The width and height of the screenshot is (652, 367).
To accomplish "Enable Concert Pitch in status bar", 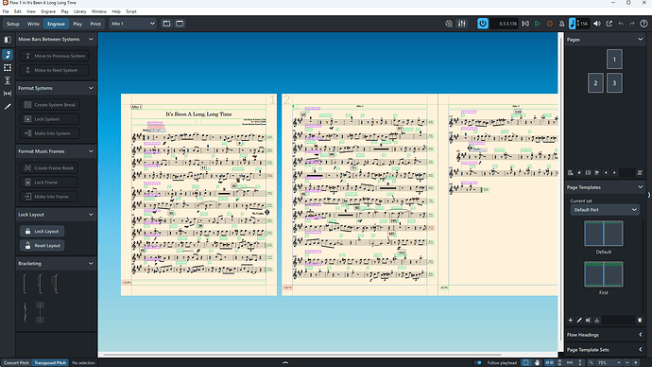I will point(17,363).
